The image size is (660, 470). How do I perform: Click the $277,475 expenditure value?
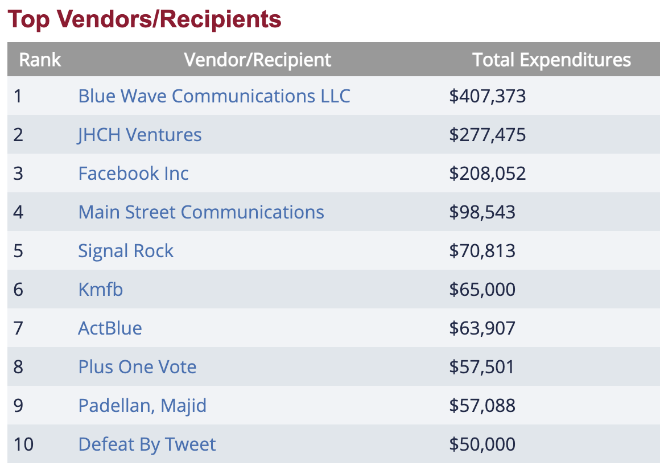pos(488,135)
